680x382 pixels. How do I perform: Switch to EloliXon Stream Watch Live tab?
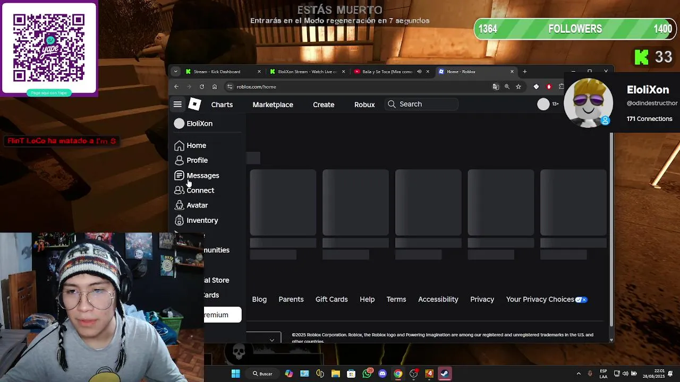point(307,72)
